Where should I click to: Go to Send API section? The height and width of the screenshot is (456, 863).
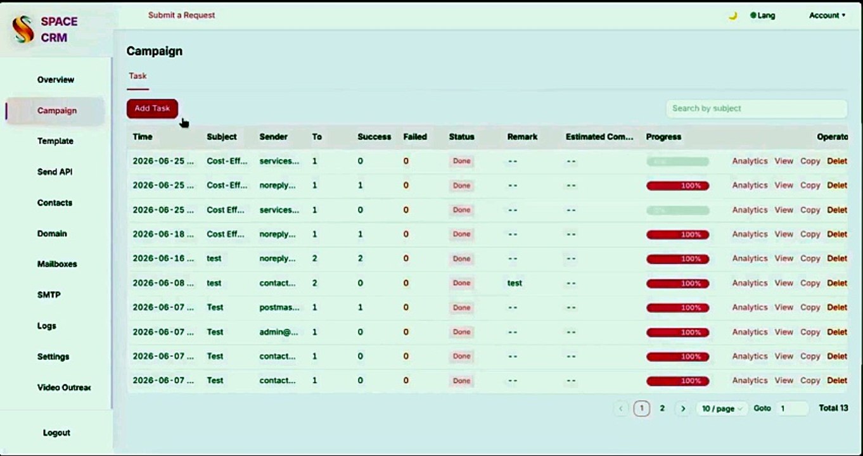(54, 172)
